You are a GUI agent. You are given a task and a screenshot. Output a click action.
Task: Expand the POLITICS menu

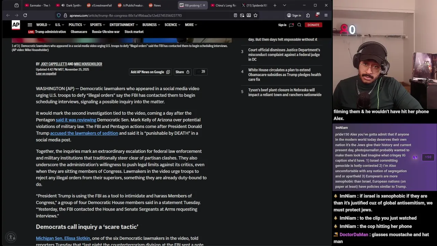point(77,25)
